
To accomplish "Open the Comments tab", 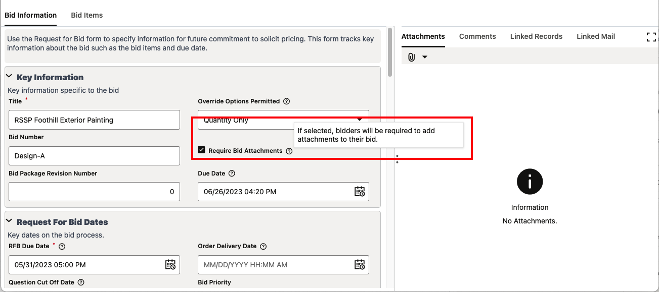I will (x=477, y=36).
